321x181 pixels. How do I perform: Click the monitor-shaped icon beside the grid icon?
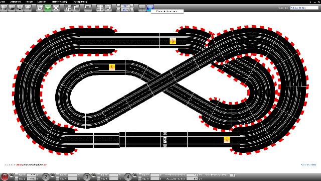pos(108,8)
